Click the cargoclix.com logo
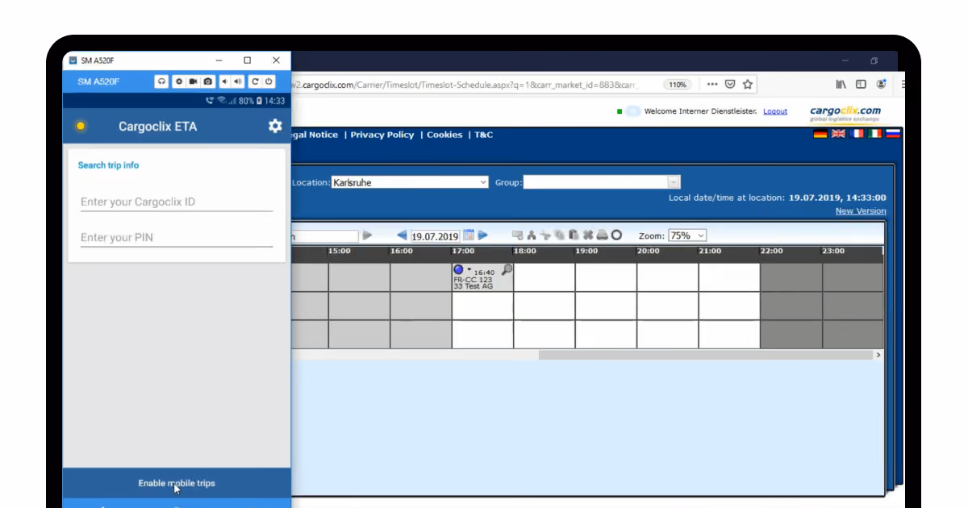This screenshot has height=508, width=968. pos(845,113)
